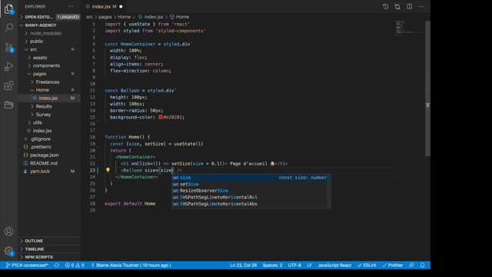The height and width of the screenshot is (277, 492).
Task: Open editor more actions ellipsis
Action: [x=421, y=7]
